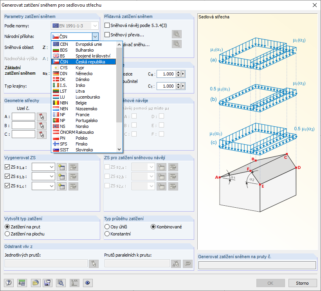Screen dimensions: 321x291
Task: Enable the Sněhový převis checkbox
Action: coord(107,34)
